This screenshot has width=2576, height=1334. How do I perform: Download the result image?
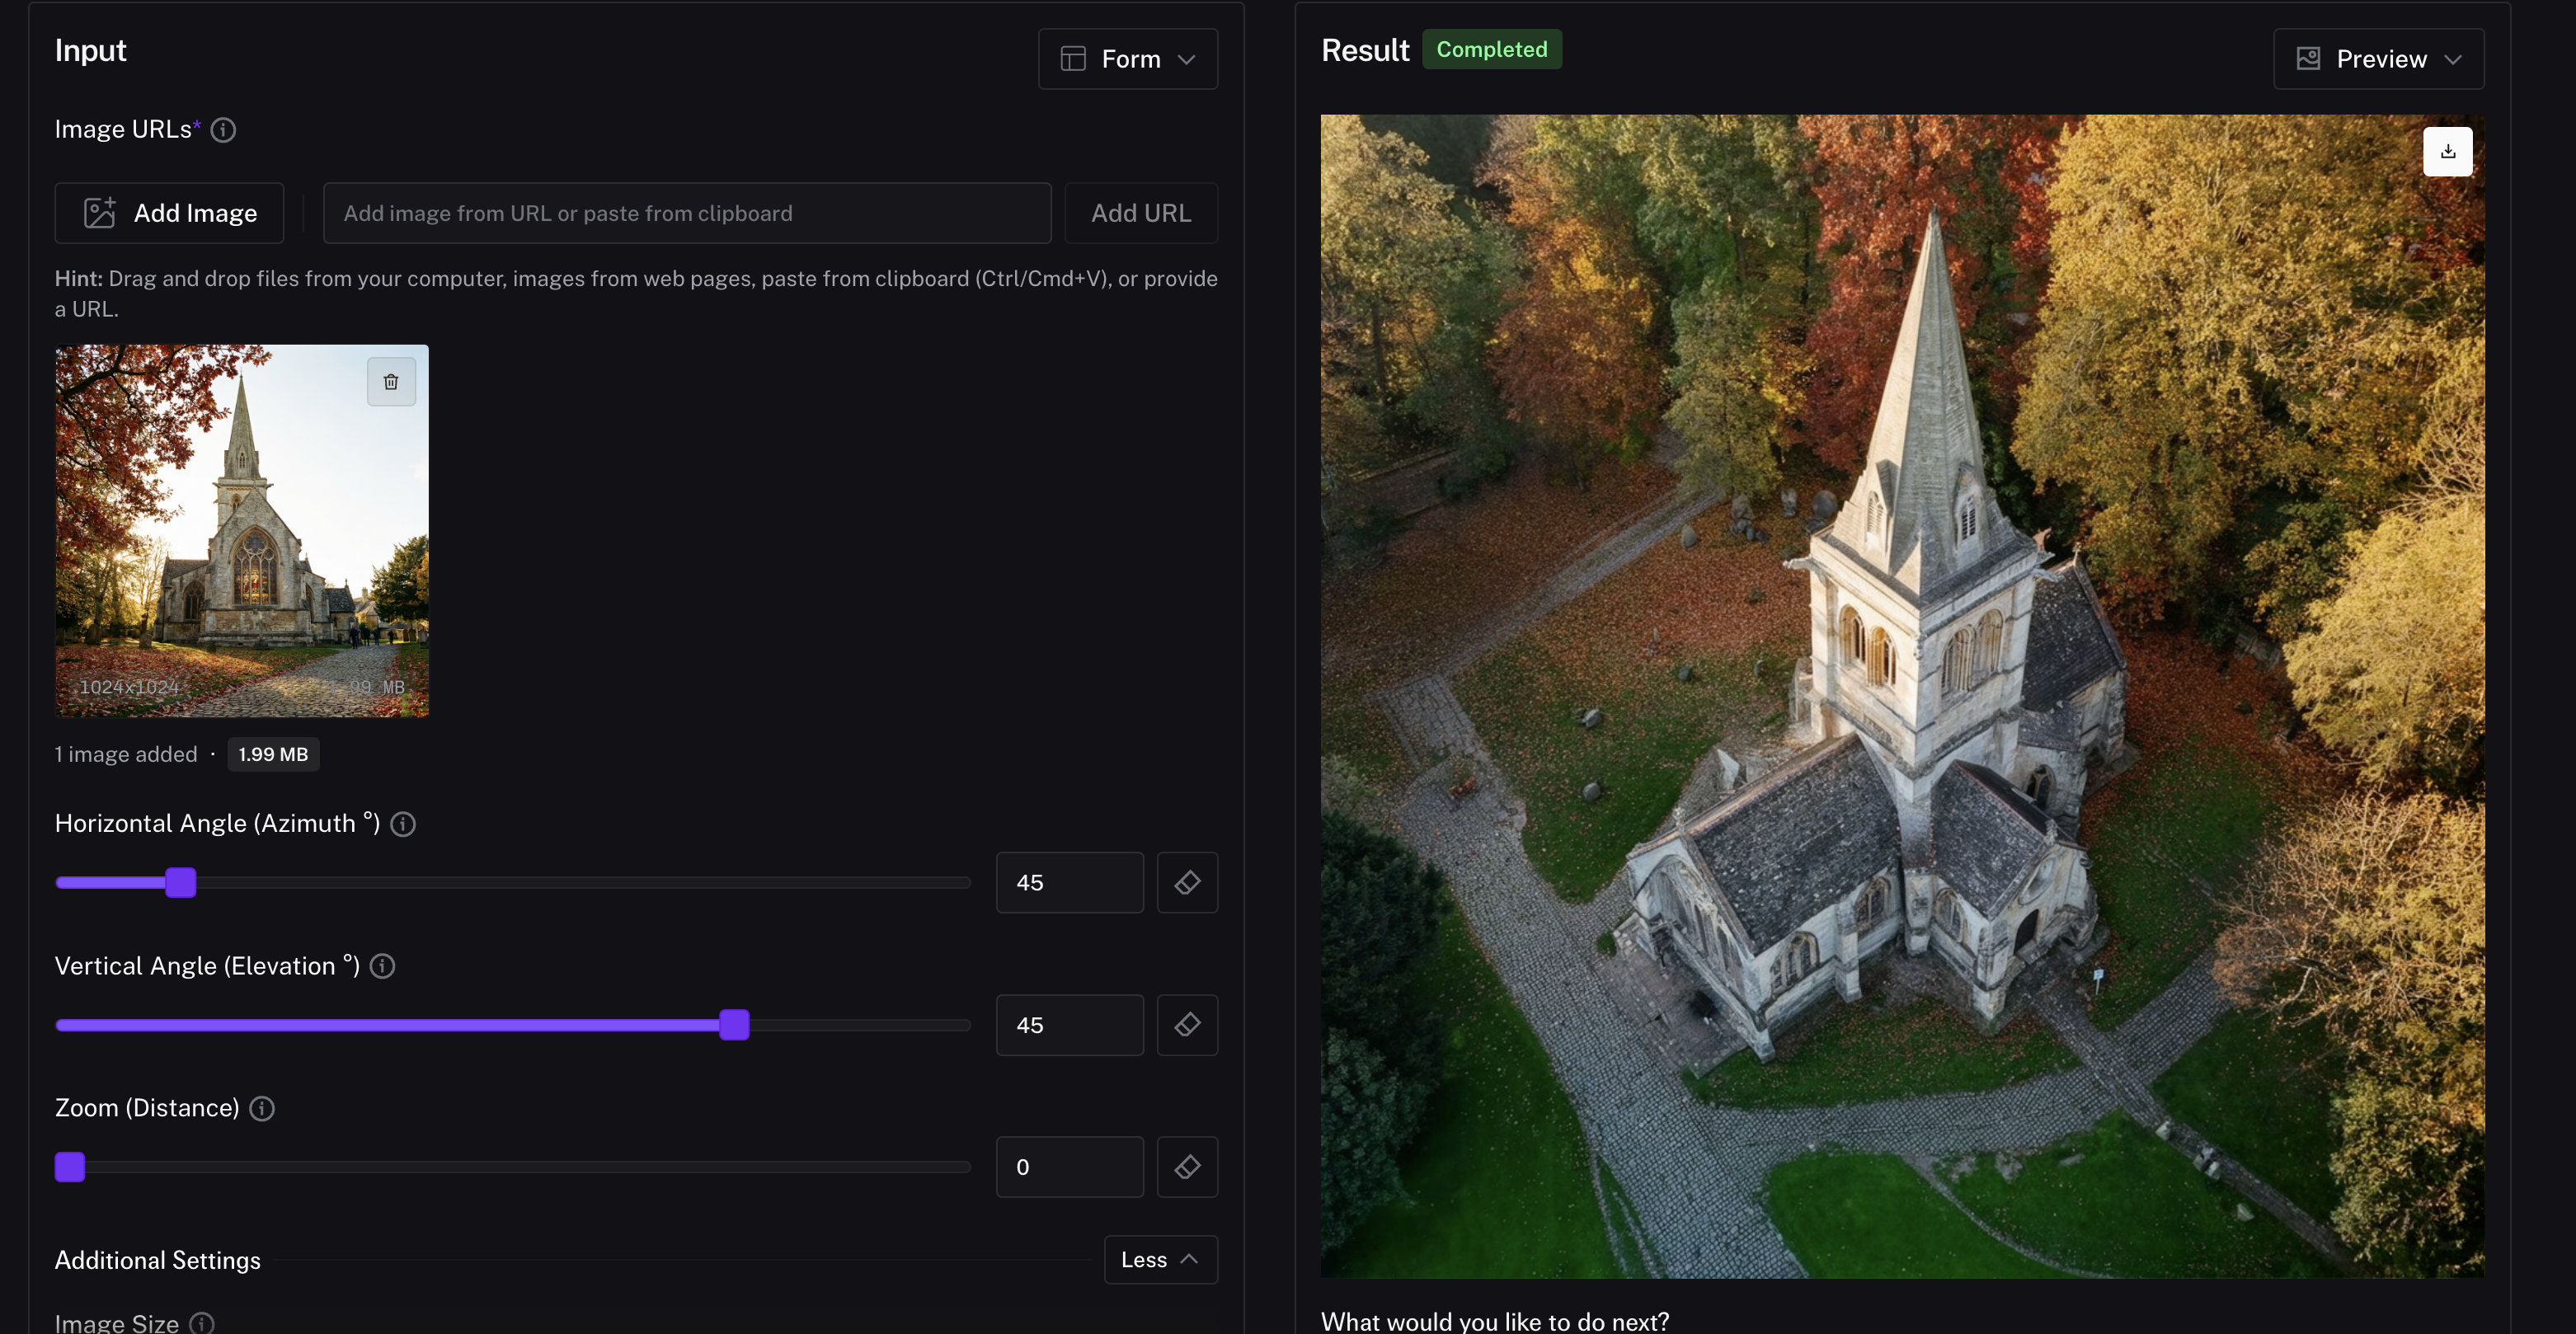pos(2447,152)
